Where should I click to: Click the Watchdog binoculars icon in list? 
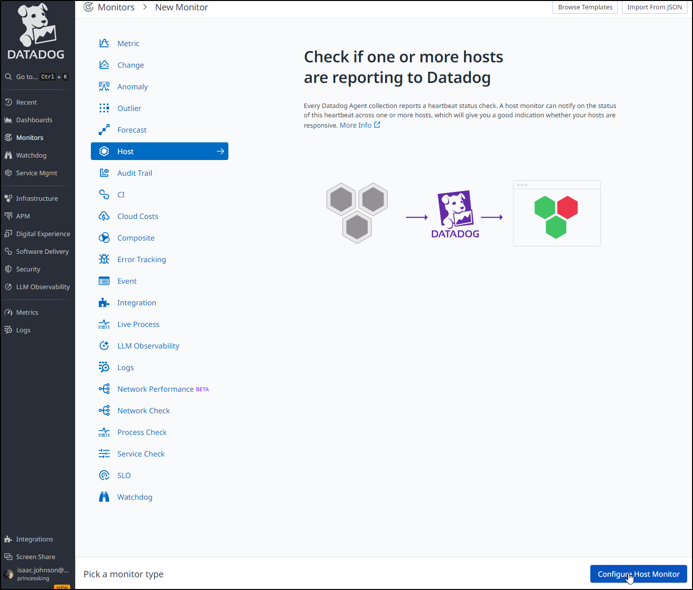pyautogui.click(x=104, y=497)
